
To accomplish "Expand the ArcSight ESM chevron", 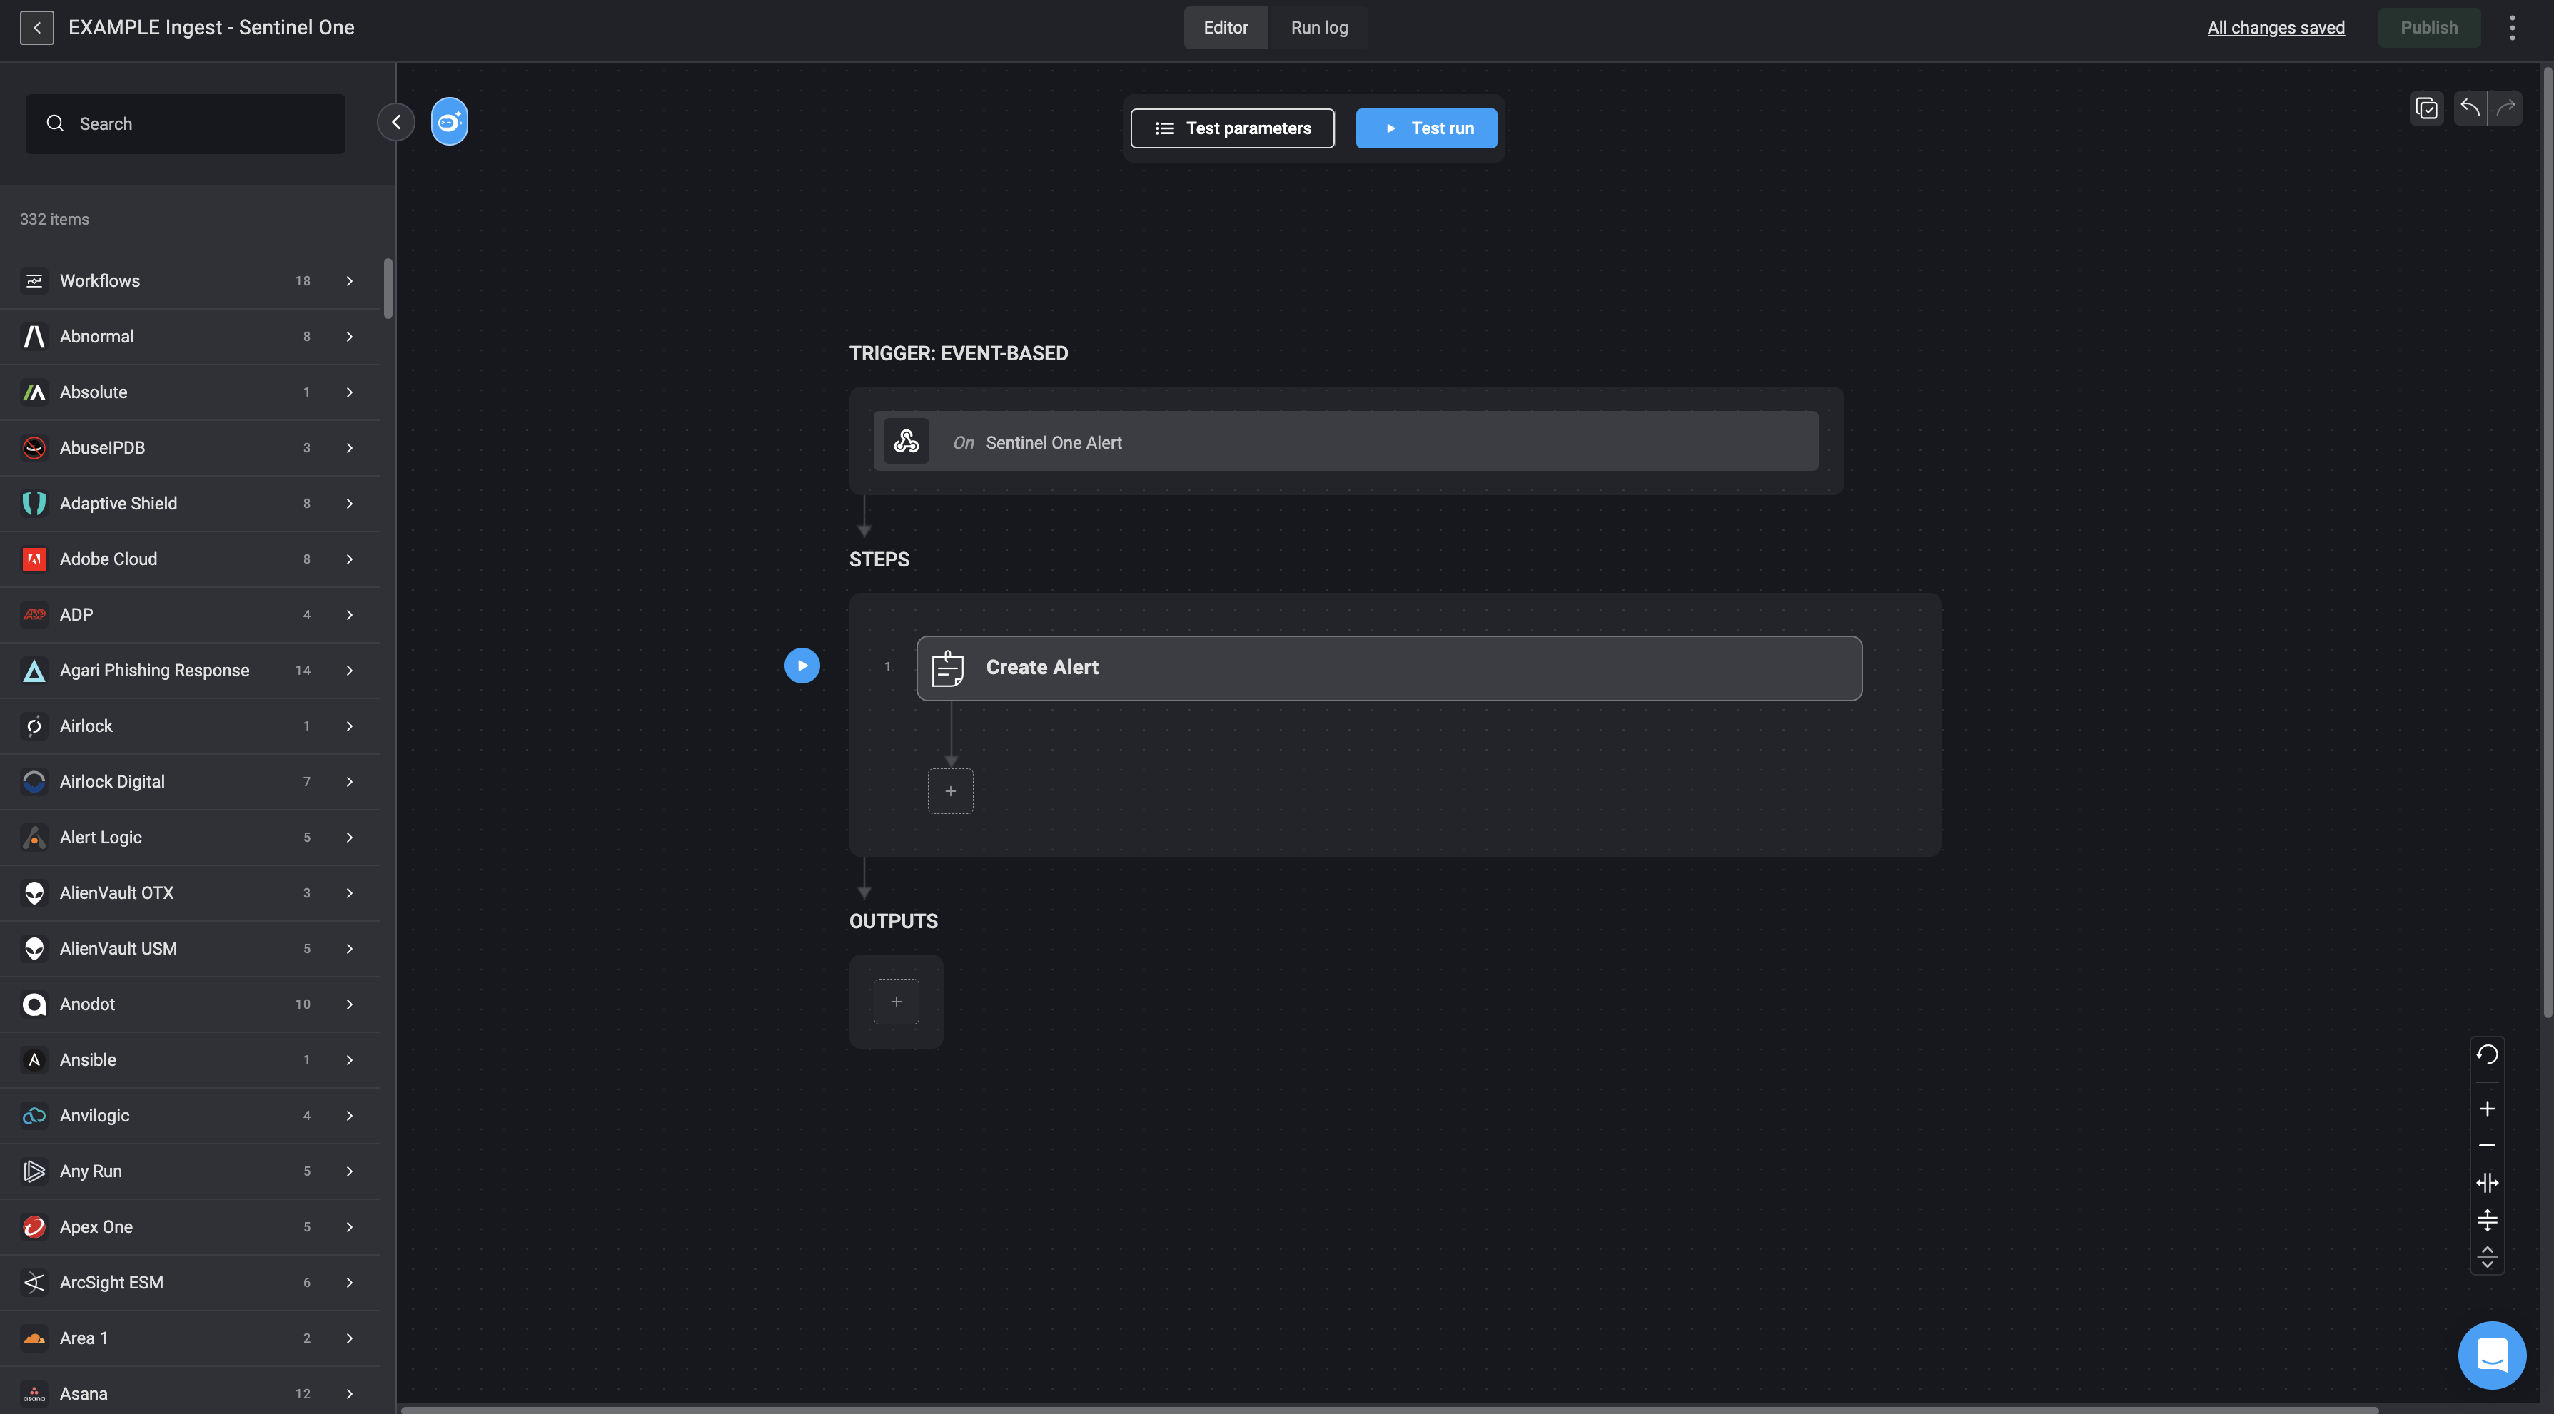I will click(x=349, y=1282).
